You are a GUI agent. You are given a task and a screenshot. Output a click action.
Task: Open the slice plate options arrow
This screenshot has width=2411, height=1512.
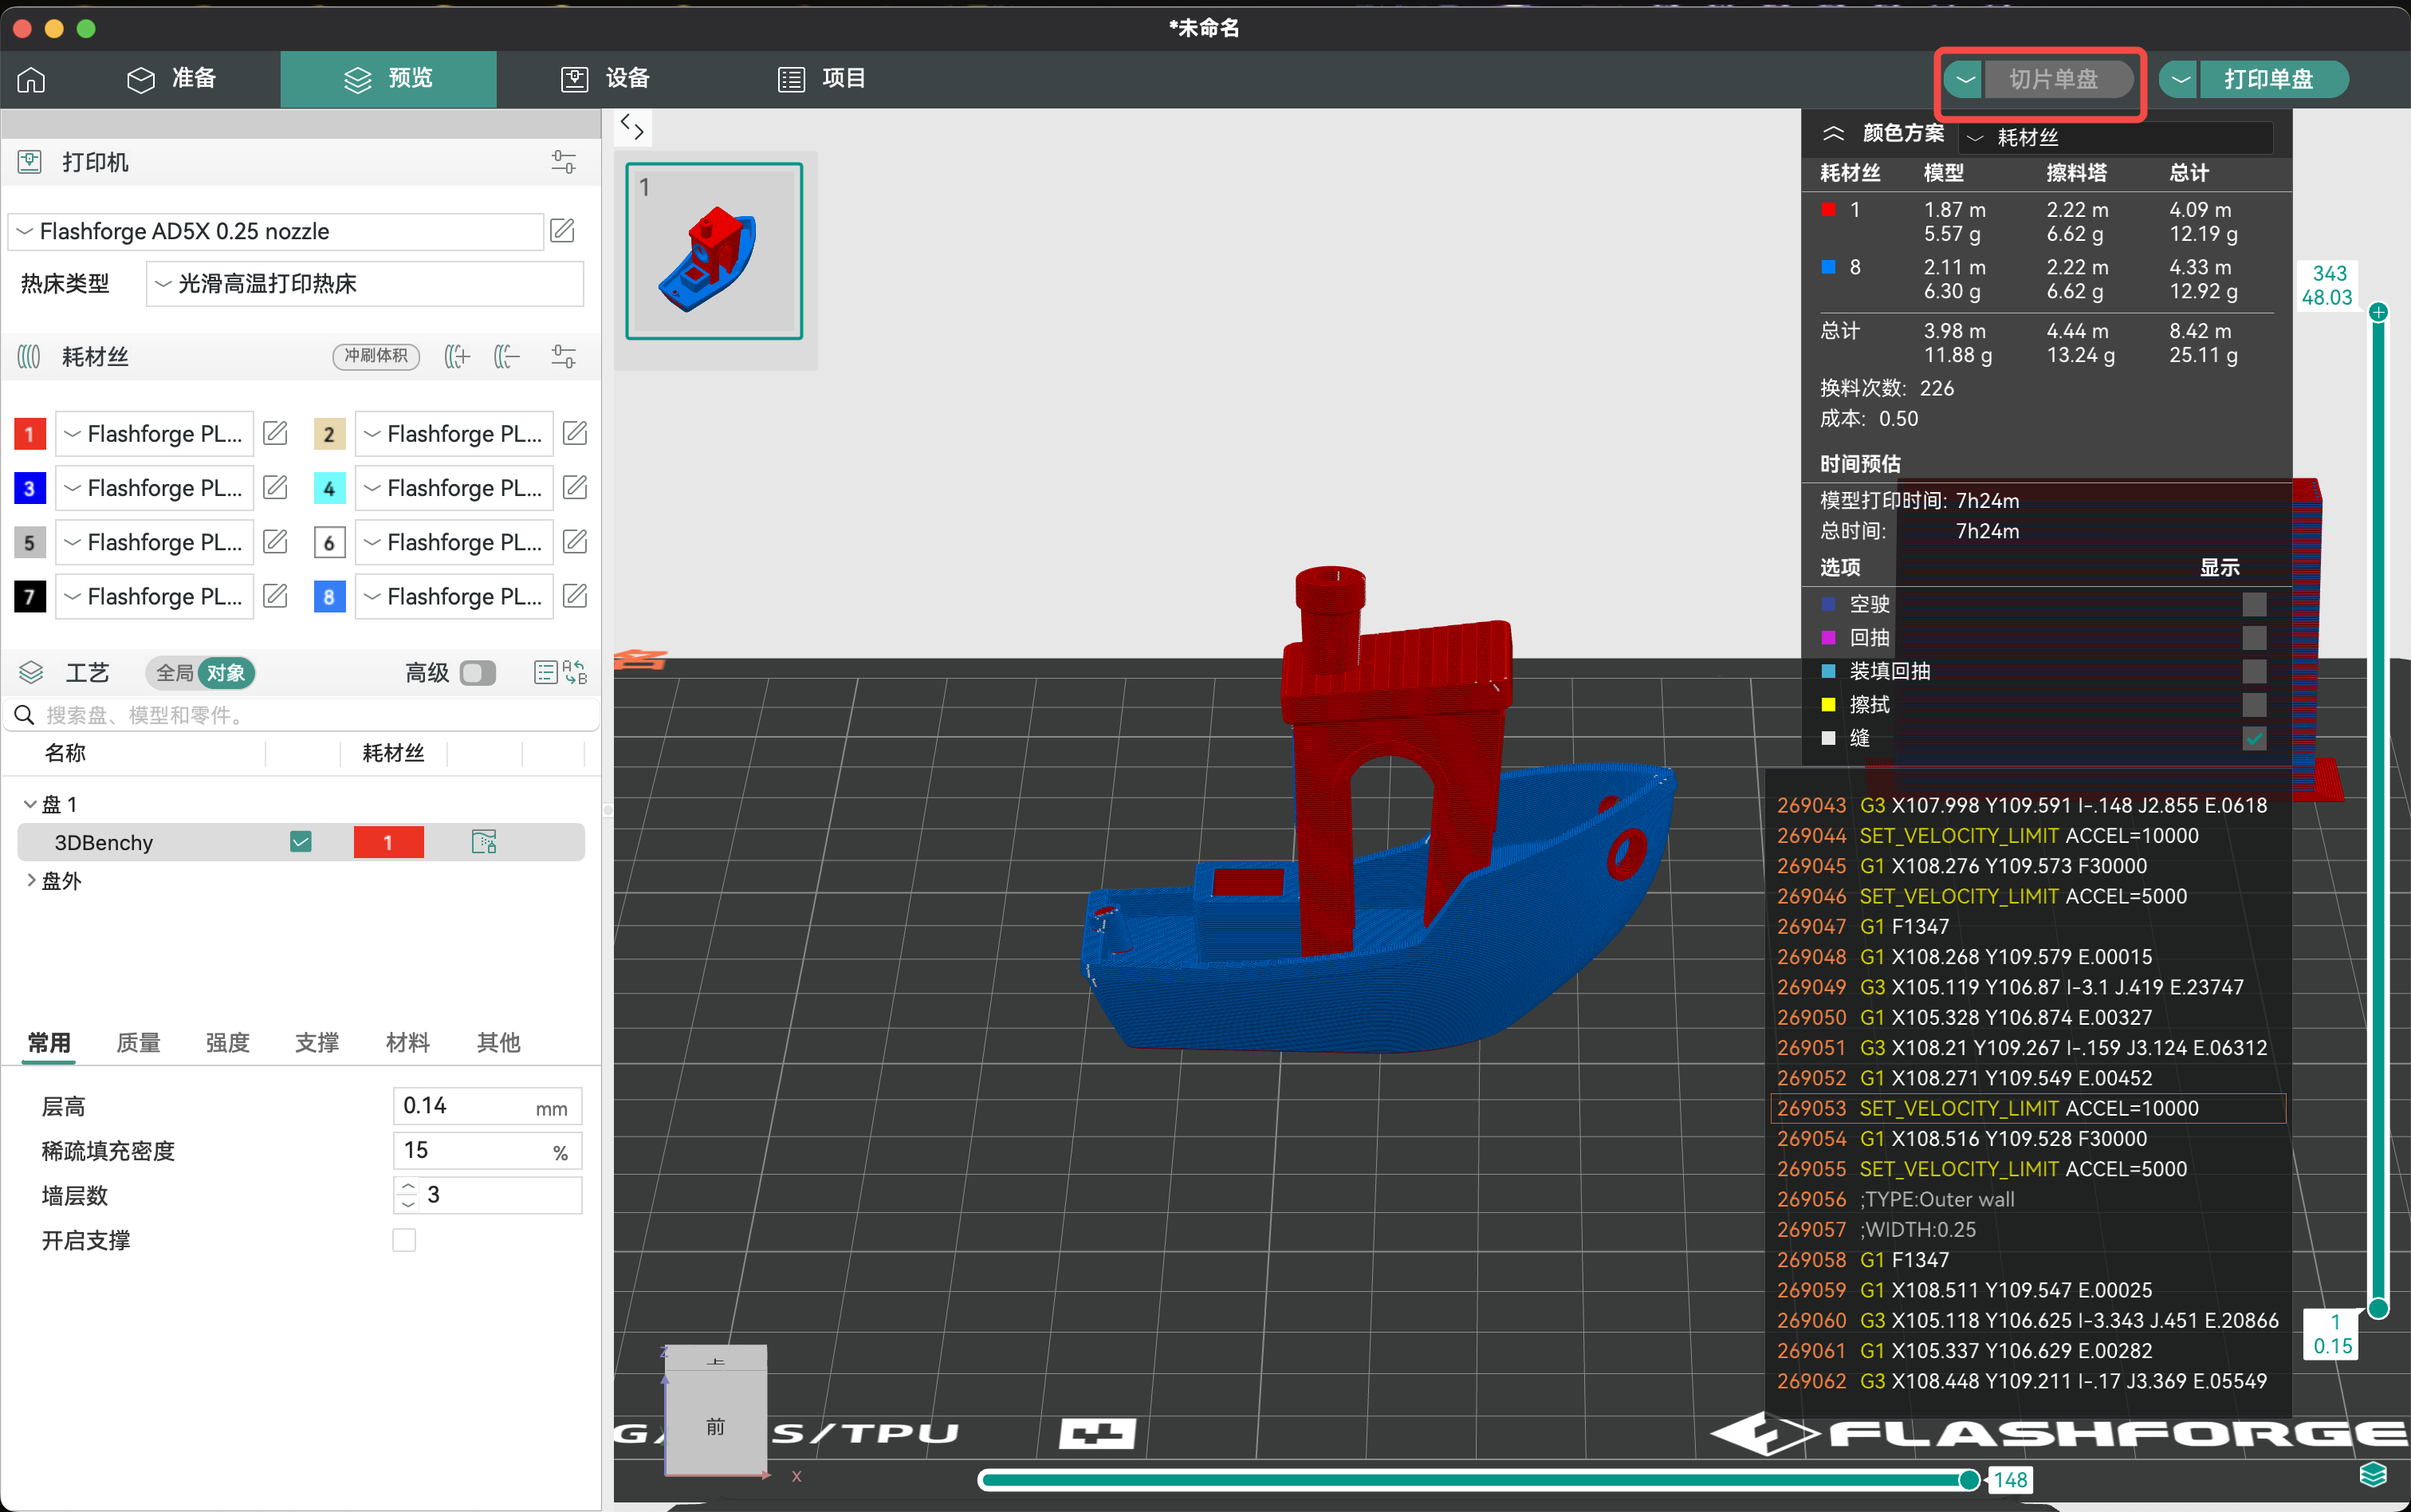[1965, 79]
